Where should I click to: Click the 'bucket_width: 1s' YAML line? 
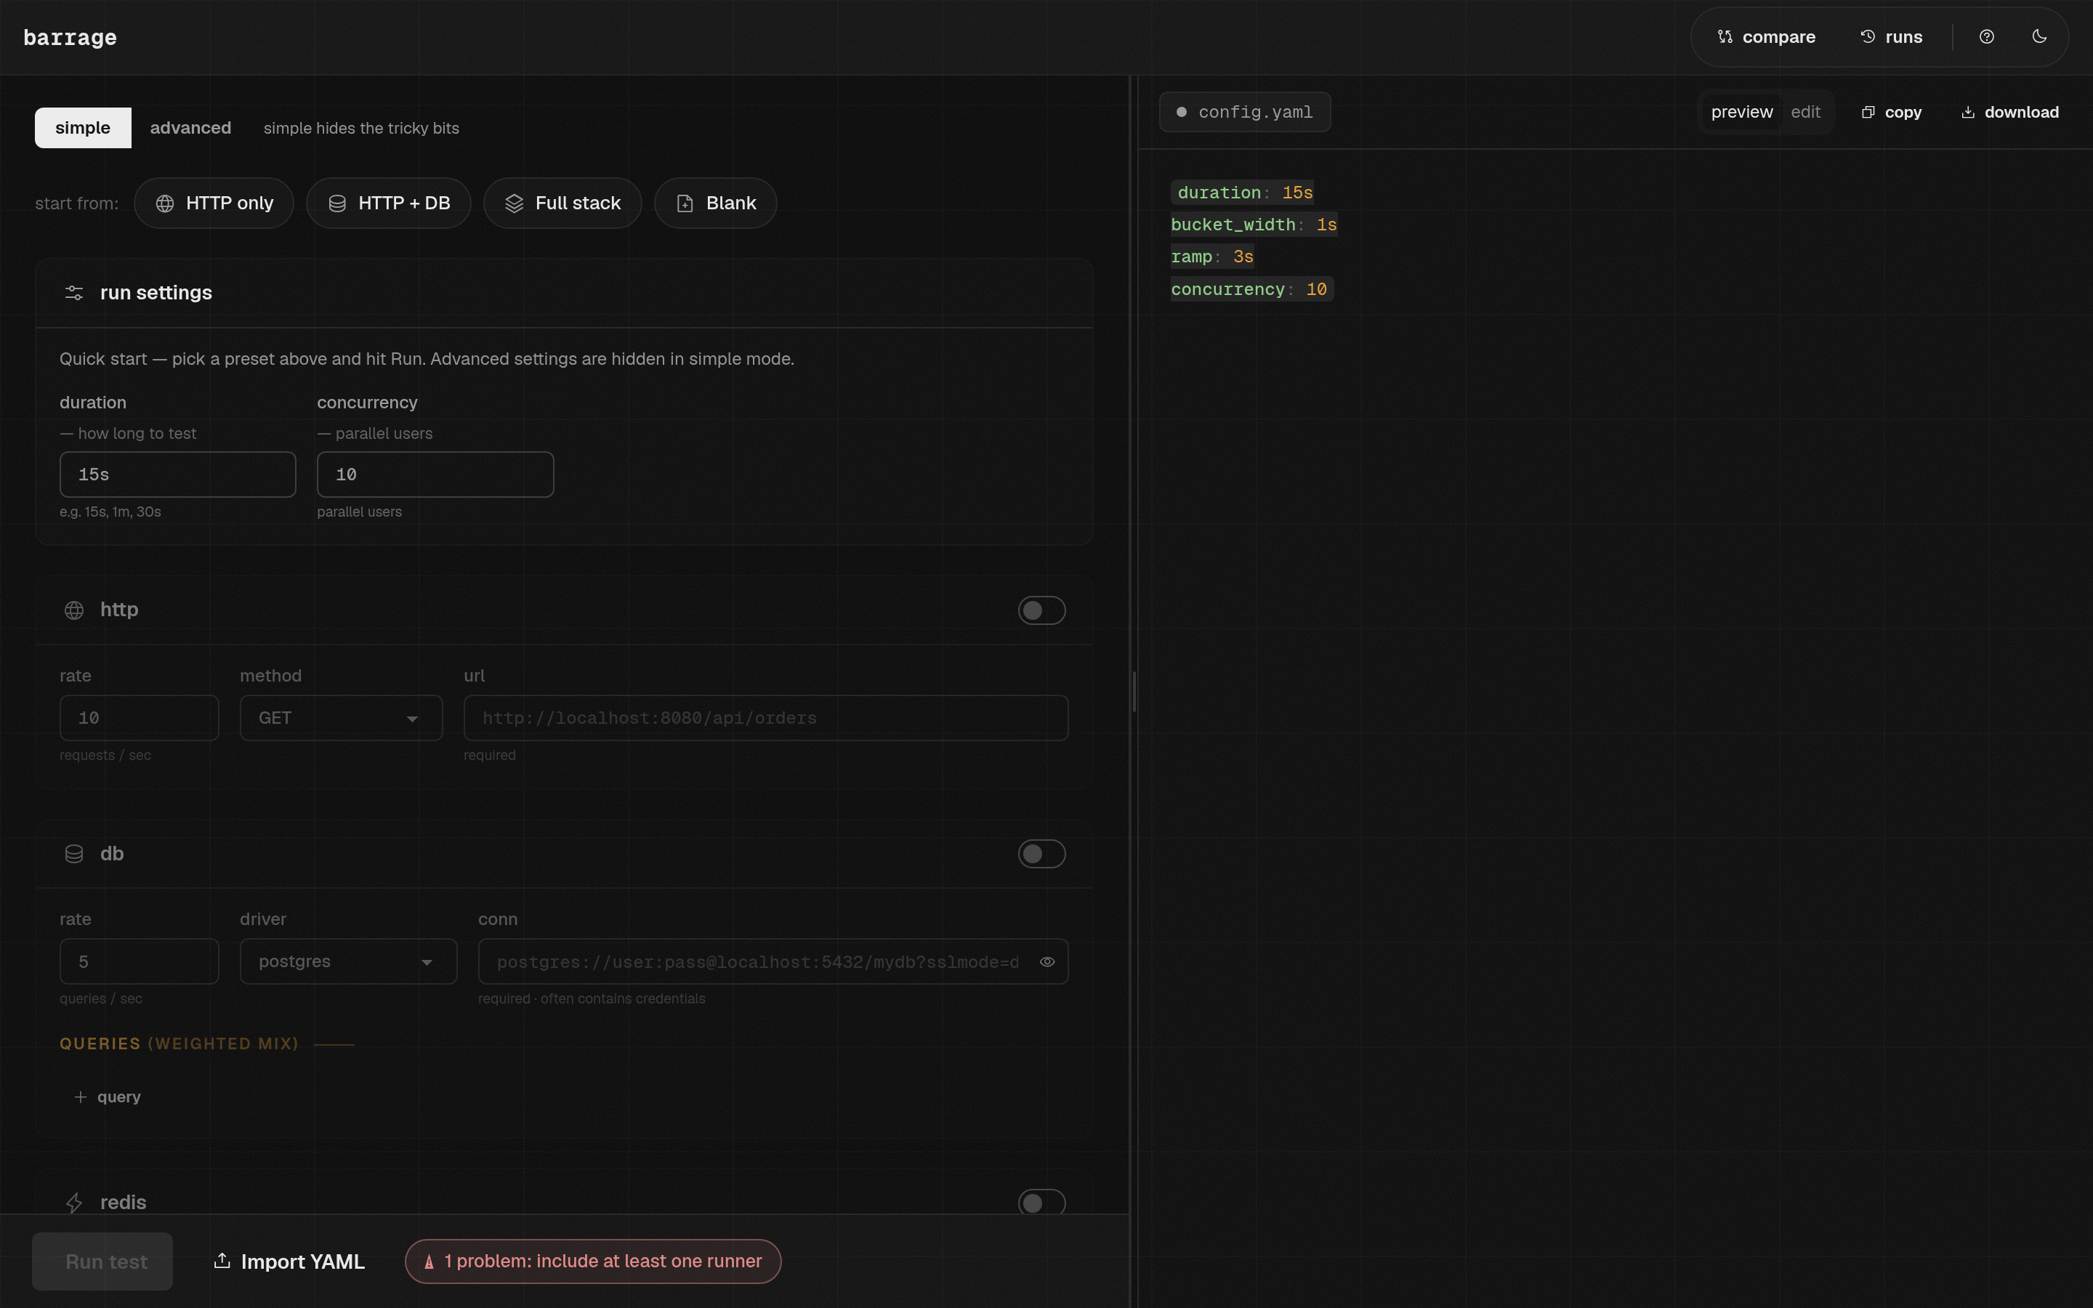[x=1254, y=225]
